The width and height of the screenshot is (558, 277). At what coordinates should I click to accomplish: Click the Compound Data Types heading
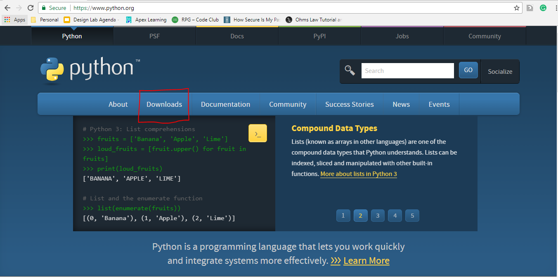pos(334,128)
